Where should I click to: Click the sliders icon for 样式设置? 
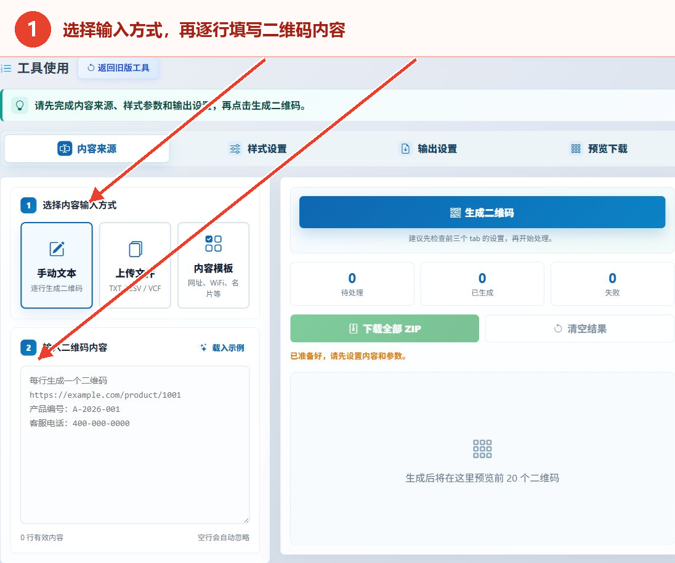coord(235,149)
